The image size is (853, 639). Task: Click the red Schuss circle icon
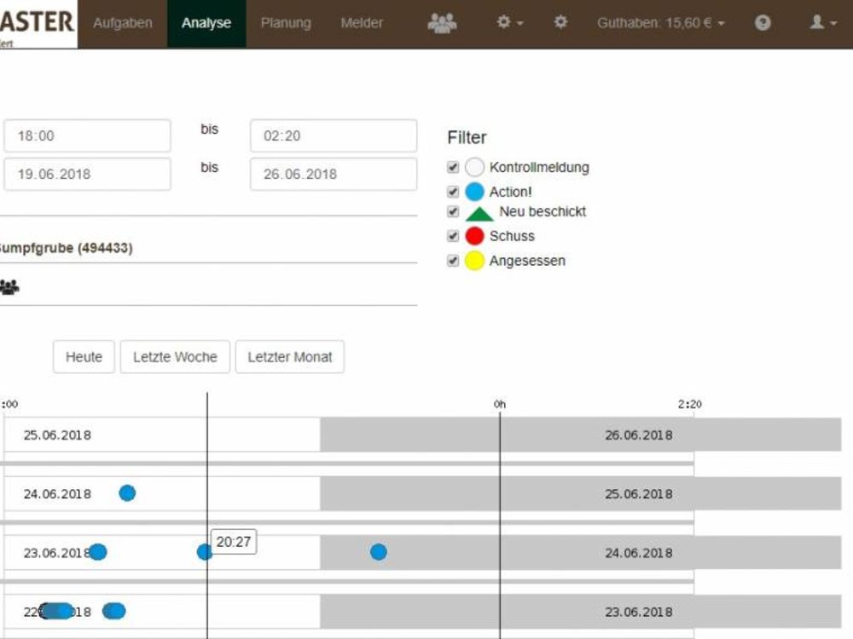pyautogui.click(x=475, y=236)
